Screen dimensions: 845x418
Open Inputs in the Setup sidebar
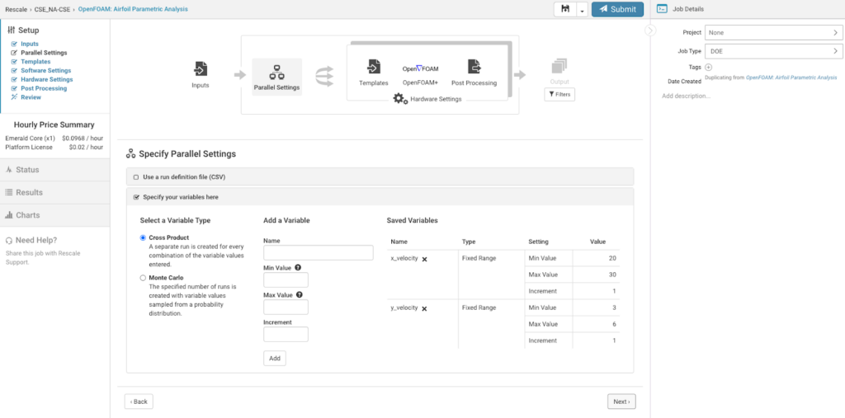click(x=30, y=44)
